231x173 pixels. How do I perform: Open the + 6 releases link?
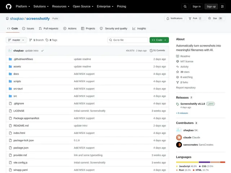click(x=182, y=113)
